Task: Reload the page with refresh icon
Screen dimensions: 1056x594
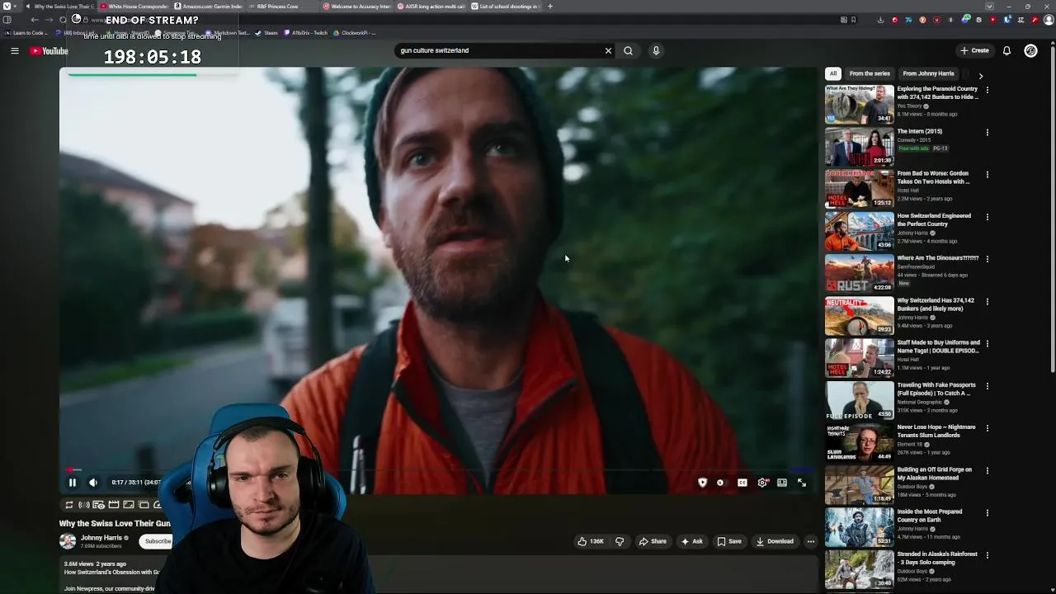Action: coord(63,20)
